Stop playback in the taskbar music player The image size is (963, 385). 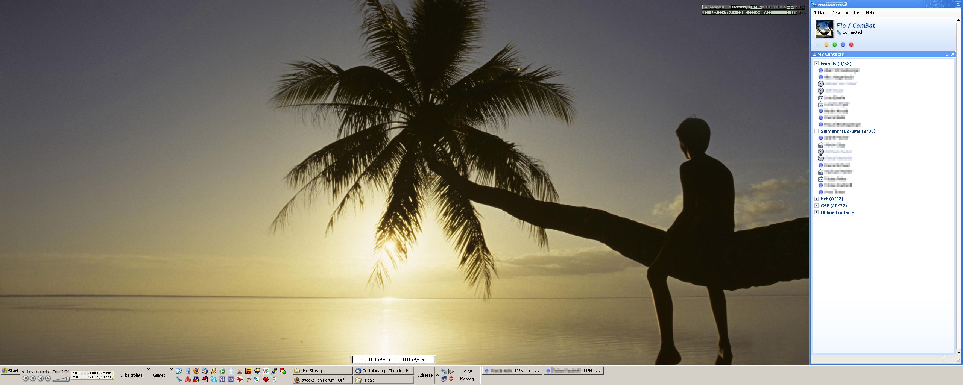(33, 379)
